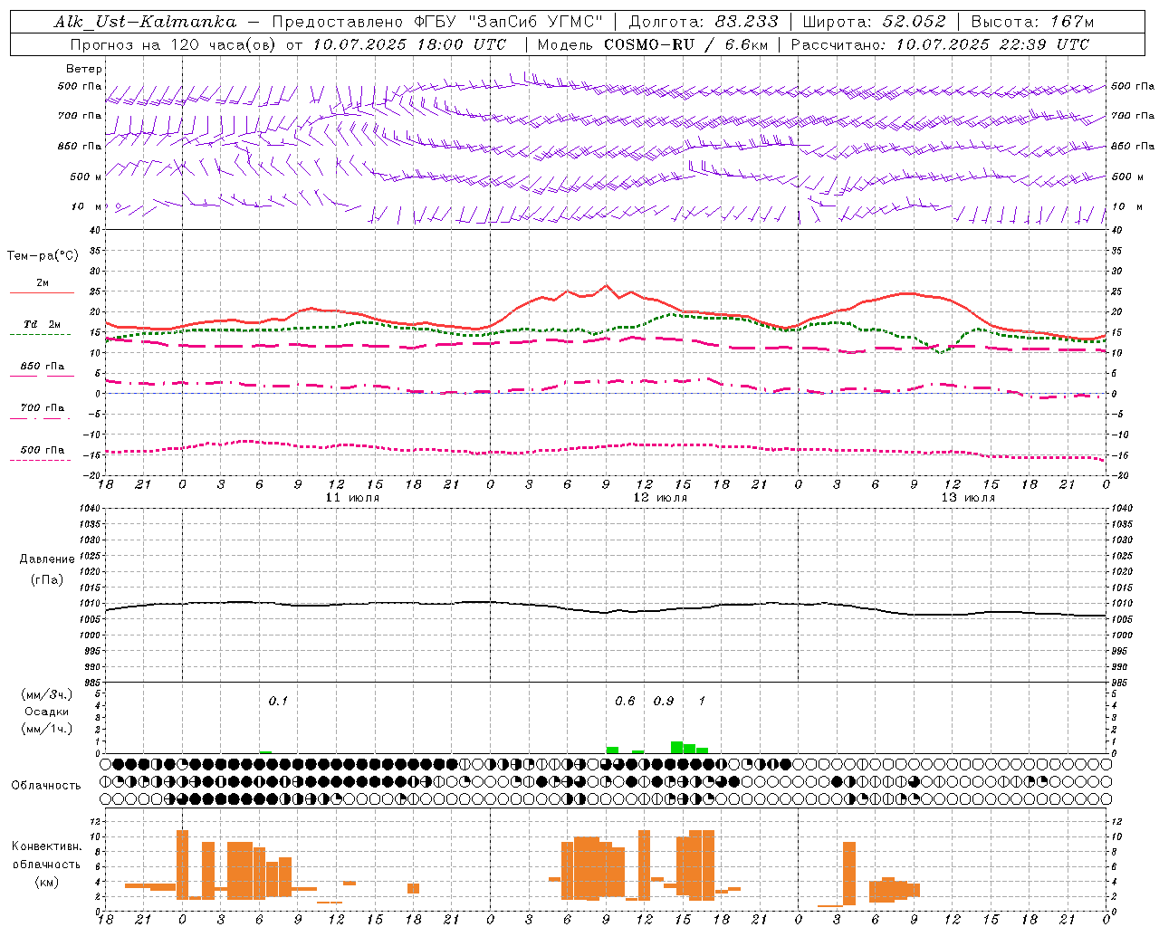Image resolution: width=1159 pixels, height=927 pixels.
Task: Click the station name Alk_Ust-Kaimanka
Action: 145,22
